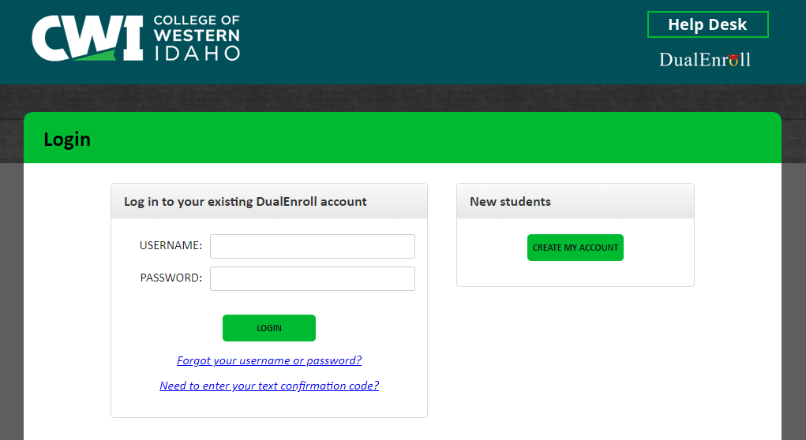Click the "New students" panel heading

coord(510,202)
